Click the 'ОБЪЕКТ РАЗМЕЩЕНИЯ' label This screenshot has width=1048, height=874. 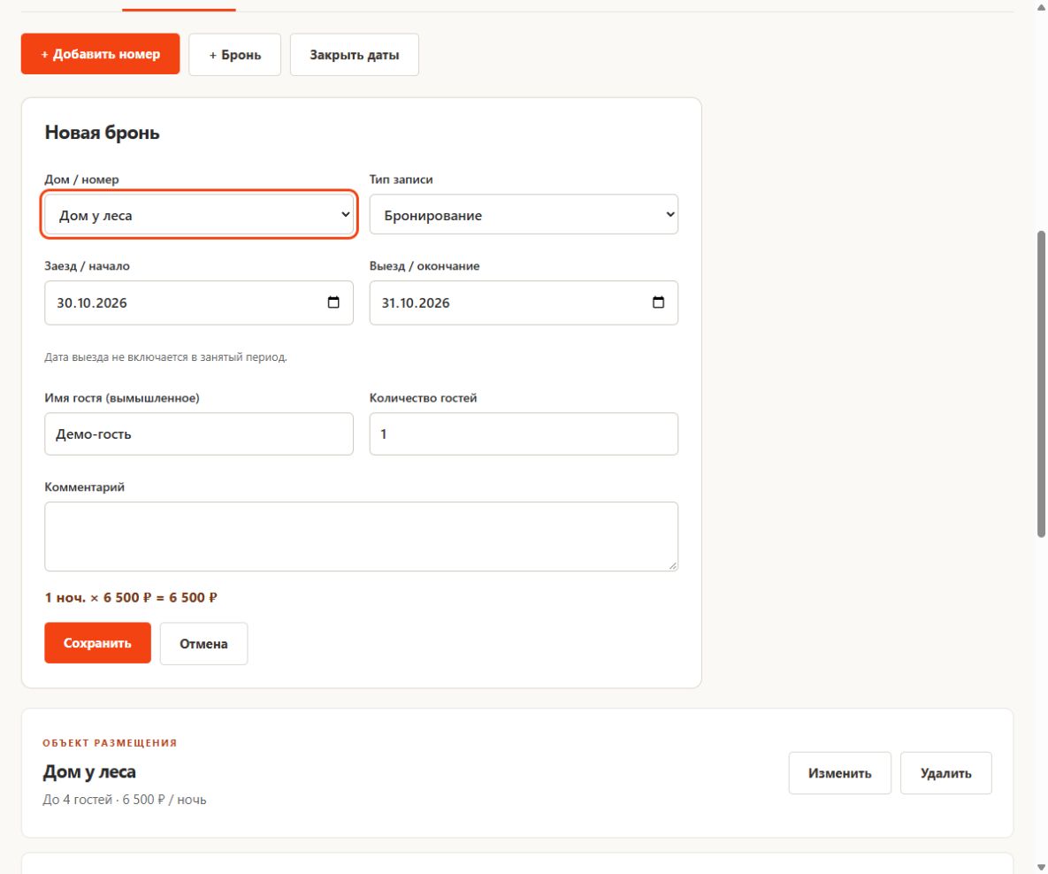110,743
